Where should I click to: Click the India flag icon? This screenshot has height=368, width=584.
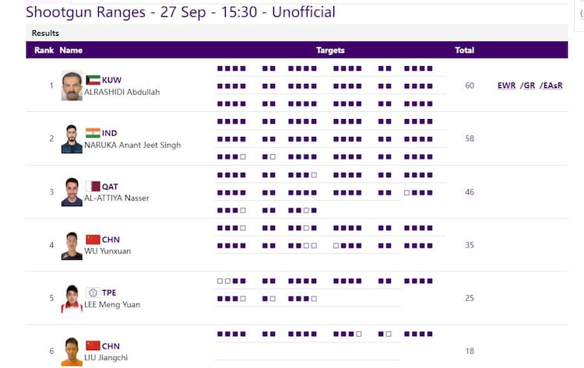click(93, 133)
